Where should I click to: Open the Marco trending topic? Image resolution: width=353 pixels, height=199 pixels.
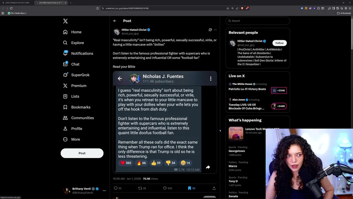(233, 166)
